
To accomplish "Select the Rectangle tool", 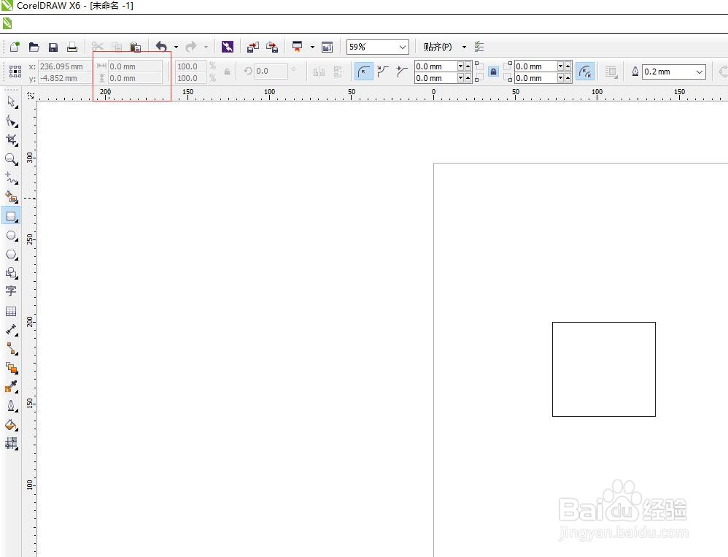I will pos(12,216).
